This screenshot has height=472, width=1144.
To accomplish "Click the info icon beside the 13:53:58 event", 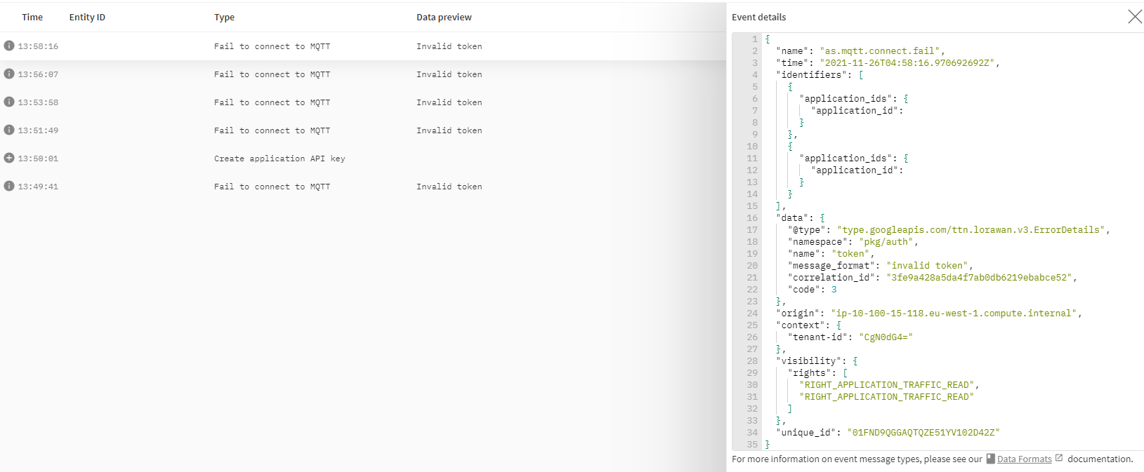I will pos(9,102).
